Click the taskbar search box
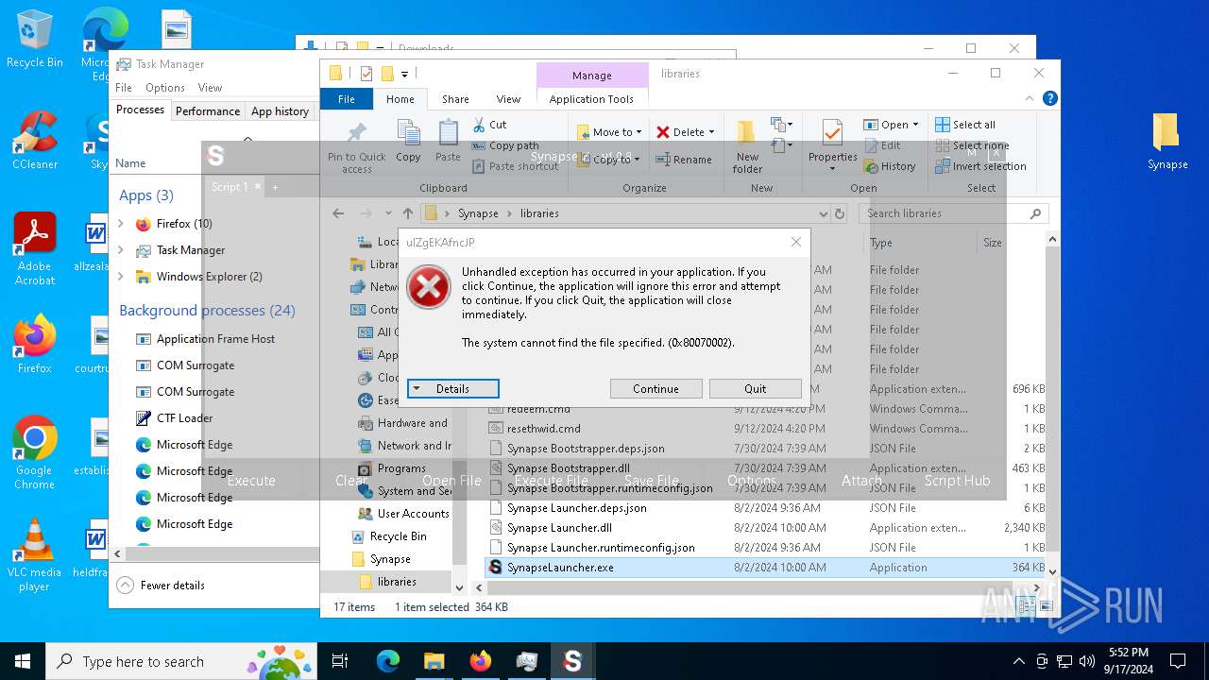 [x=181, y=661]
